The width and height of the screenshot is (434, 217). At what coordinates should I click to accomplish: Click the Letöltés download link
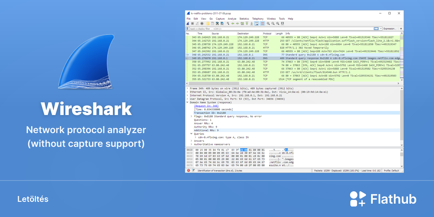click(x=33, y=199)
